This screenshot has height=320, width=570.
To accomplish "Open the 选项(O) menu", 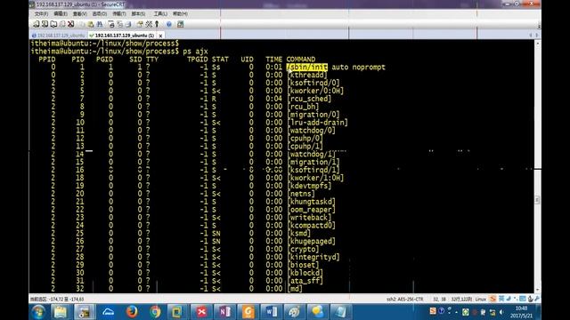I will click(100, 14).
